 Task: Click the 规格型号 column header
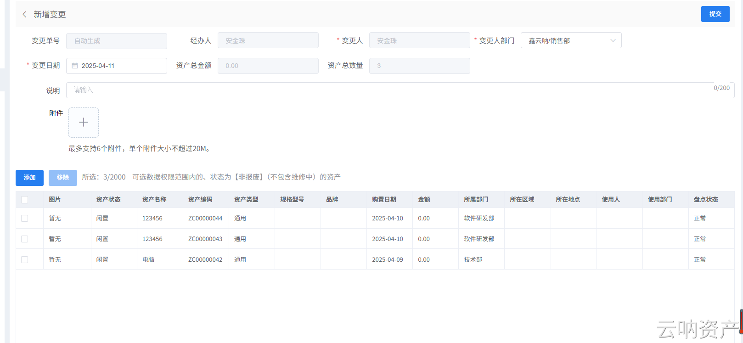(292, 200)
